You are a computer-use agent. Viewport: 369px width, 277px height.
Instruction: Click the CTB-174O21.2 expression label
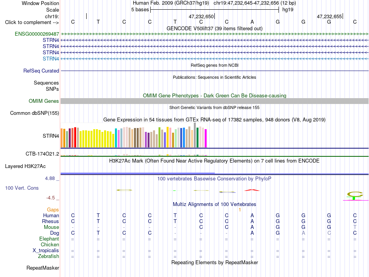tap(42, 154)
